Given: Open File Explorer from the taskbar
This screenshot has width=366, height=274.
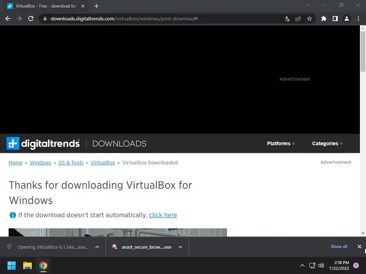Looking at the screenshot, I should (x=27, y=265).
